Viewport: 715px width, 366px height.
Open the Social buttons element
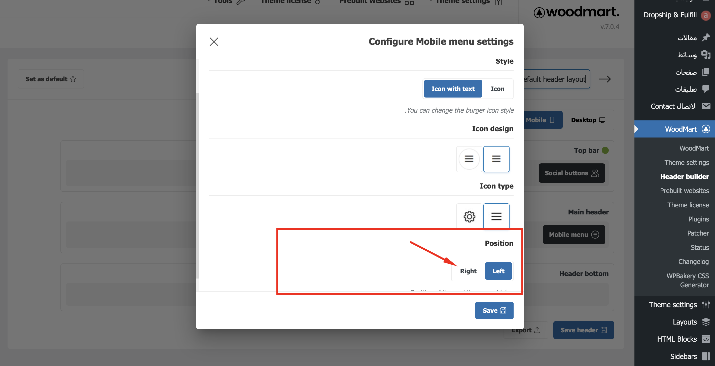click(571, 173)
